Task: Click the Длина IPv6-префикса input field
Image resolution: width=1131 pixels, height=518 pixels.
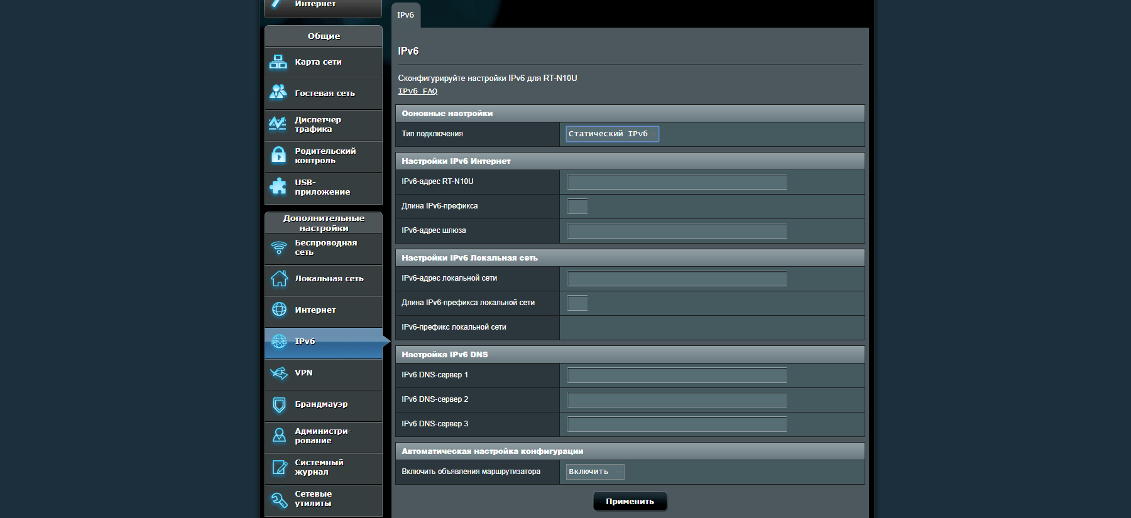Action: click(x=577, y=207)
